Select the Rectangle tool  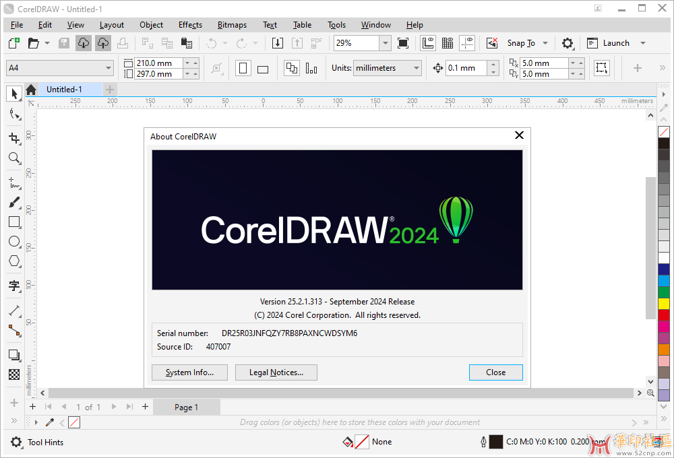coord(14,222)
